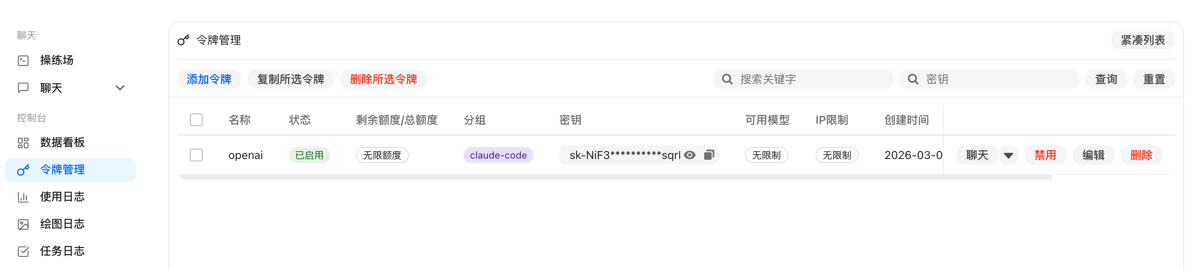
Task: Switch to 紧凑列表 view
Action: tap(1143, 40)
